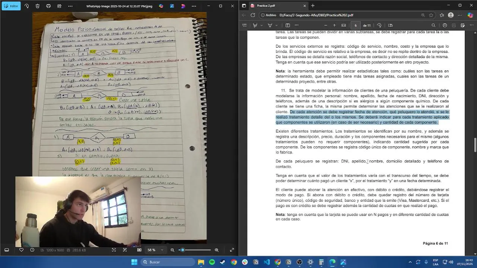The width and height of the screenshot is (477, 268).
Task: Select the PDF highlight tool
Action: (x=255, y=25)
